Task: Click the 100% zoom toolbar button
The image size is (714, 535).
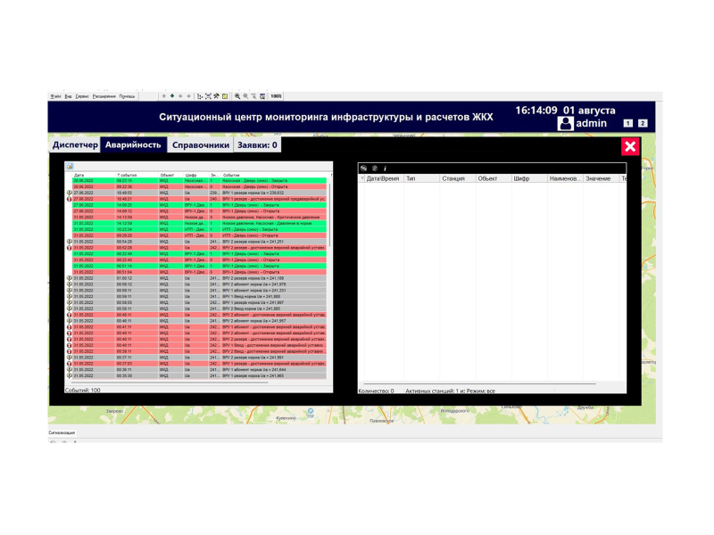Action: pyautogui.click(x=276, y=96)
